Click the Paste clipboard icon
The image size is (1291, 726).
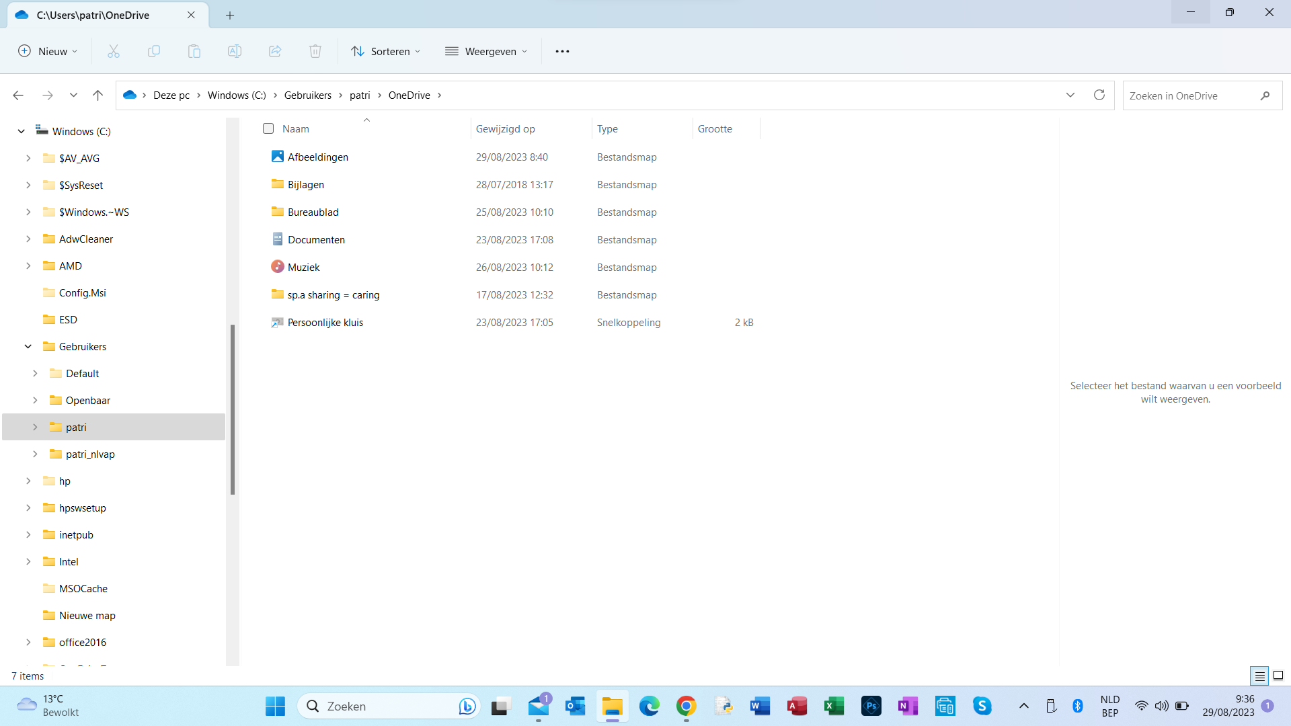pyautogui.click(x=194, y=51)
